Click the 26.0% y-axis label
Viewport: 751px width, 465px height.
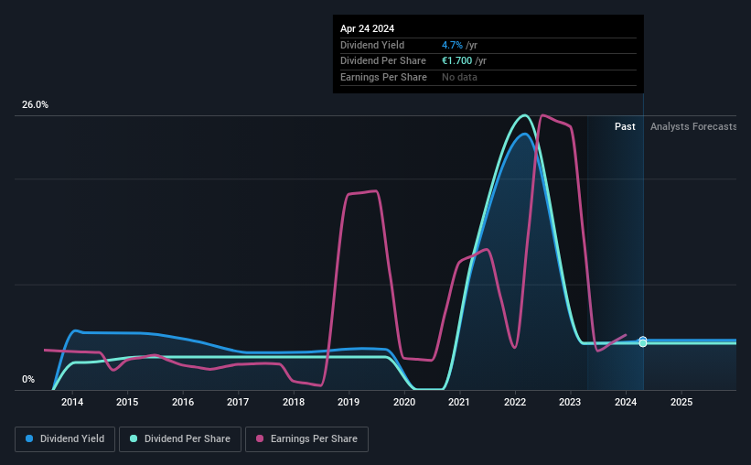(35, 105)
